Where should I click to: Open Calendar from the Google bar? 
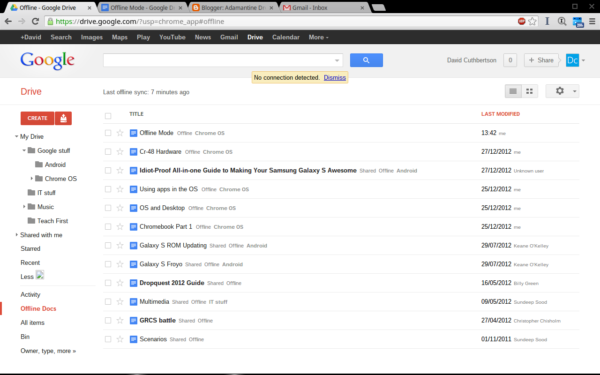(x=286, y=37)
